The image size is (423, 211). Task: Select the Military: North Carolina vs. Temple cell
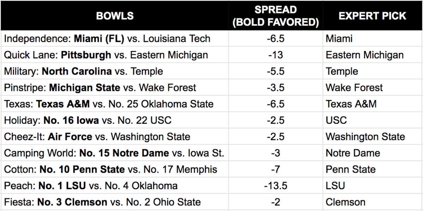[84, 71]
